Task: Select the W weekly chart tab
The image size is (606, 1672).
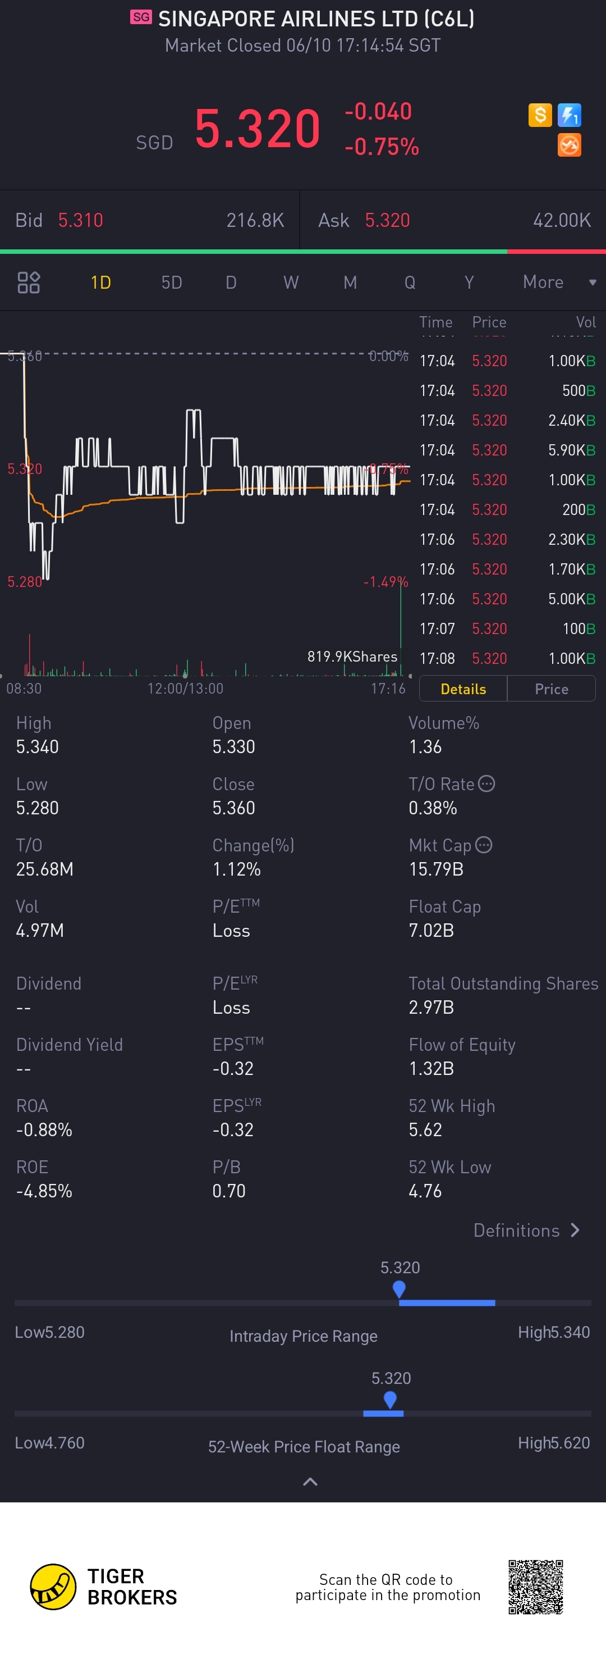Action: (291, 283)
